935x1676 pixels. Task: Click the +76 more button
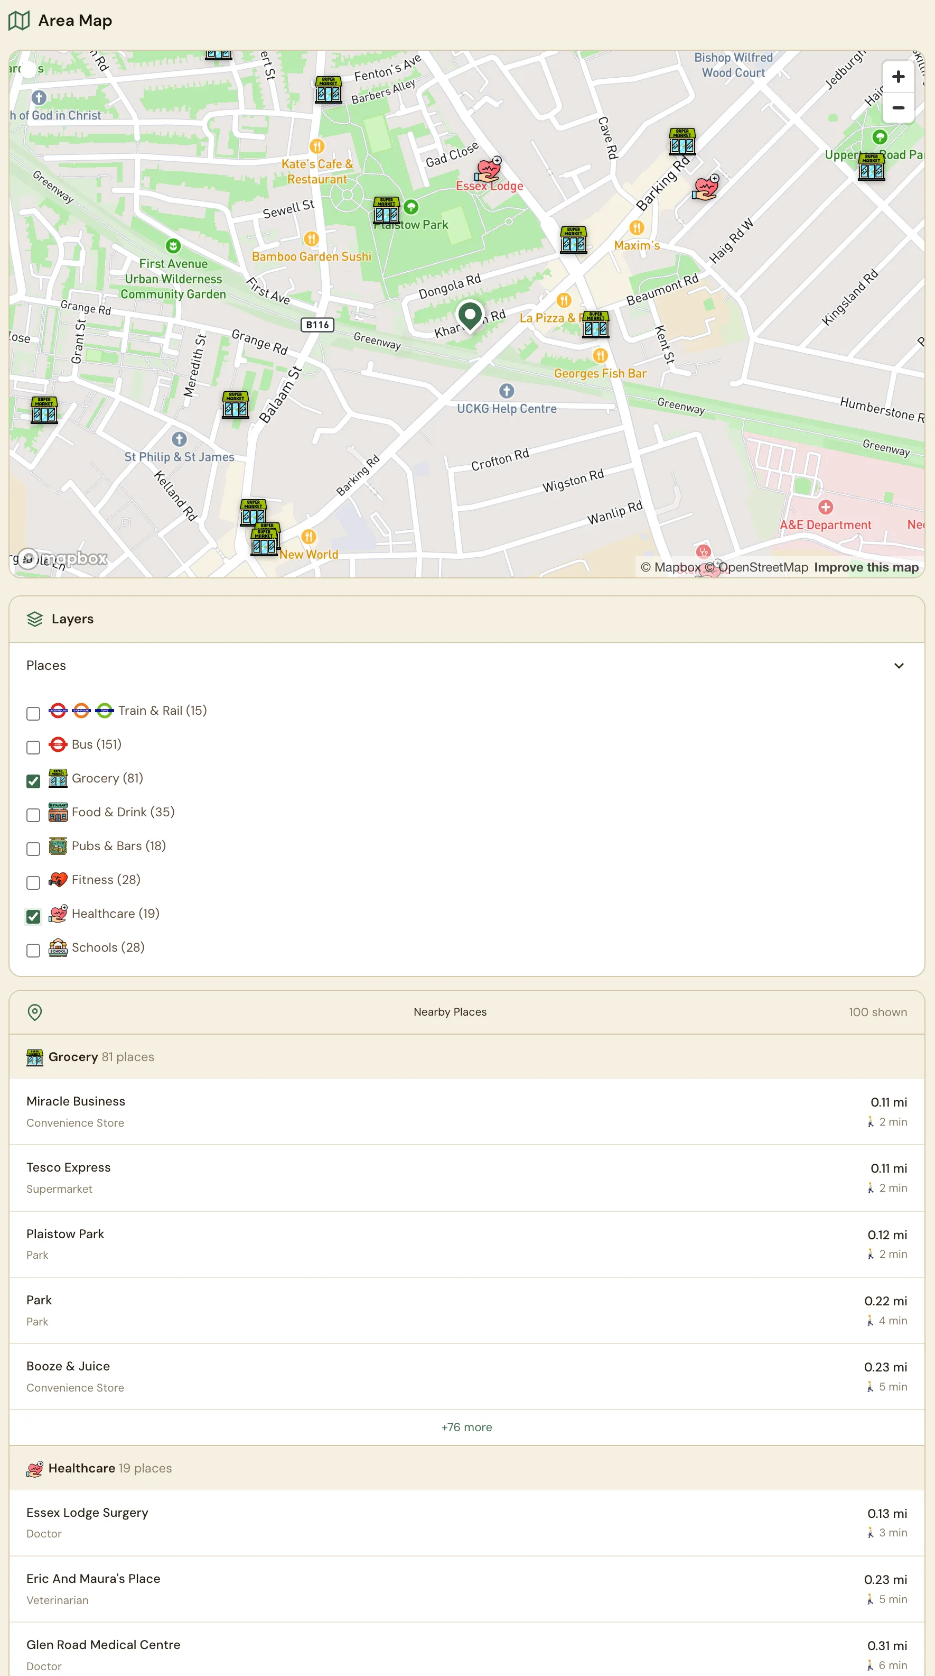click(x=466, y=1428)
